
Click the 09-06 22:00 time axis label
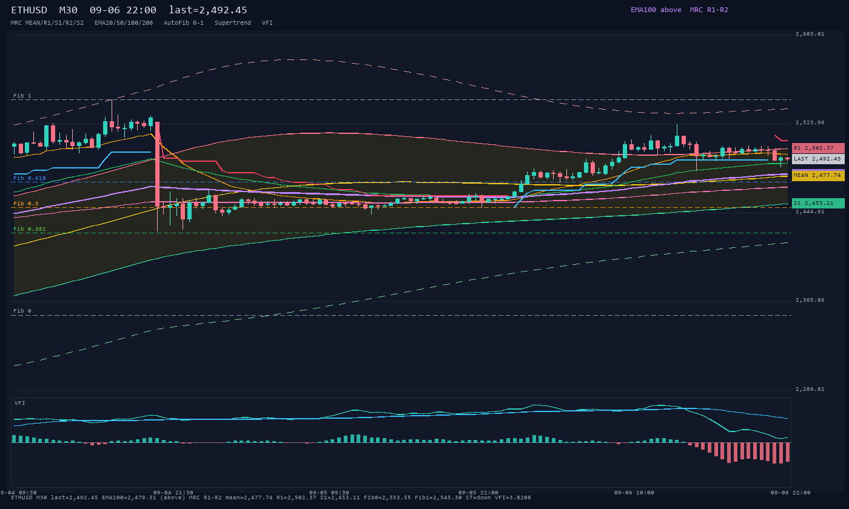click(x=791, y=493)
